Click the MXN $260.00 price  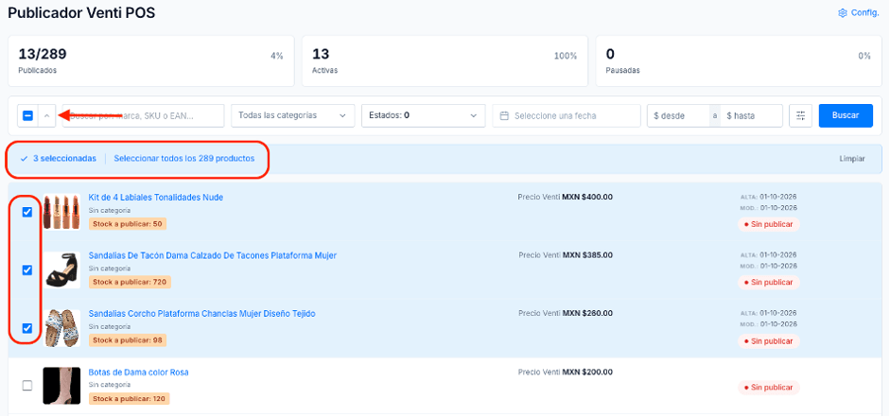point(587,313)
